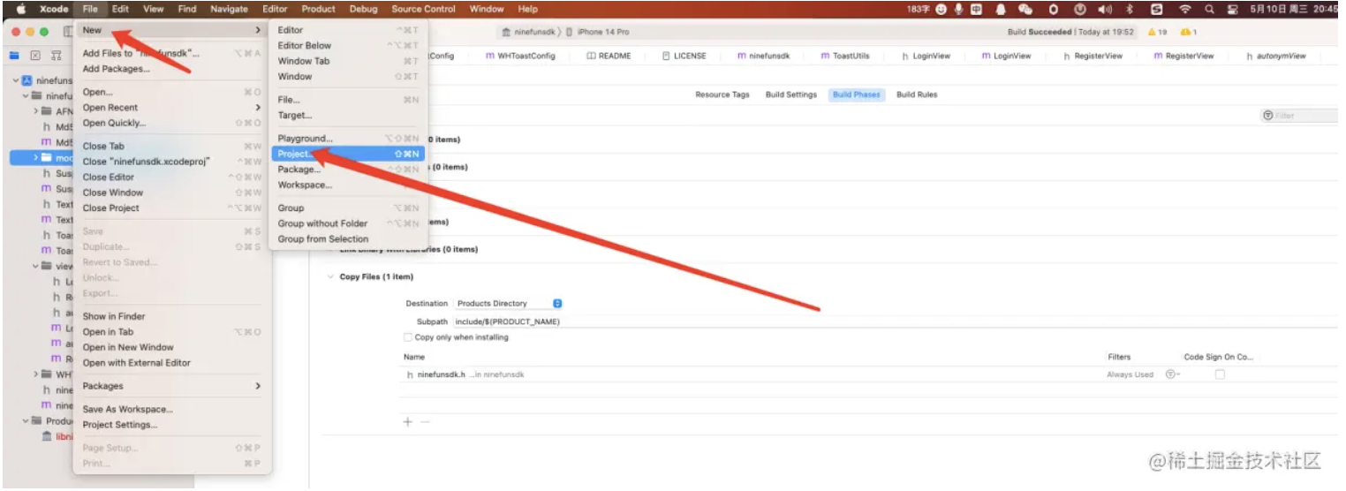Open the LICENSE editor tab
This screenshot has width=1346, height=491.
684,56
